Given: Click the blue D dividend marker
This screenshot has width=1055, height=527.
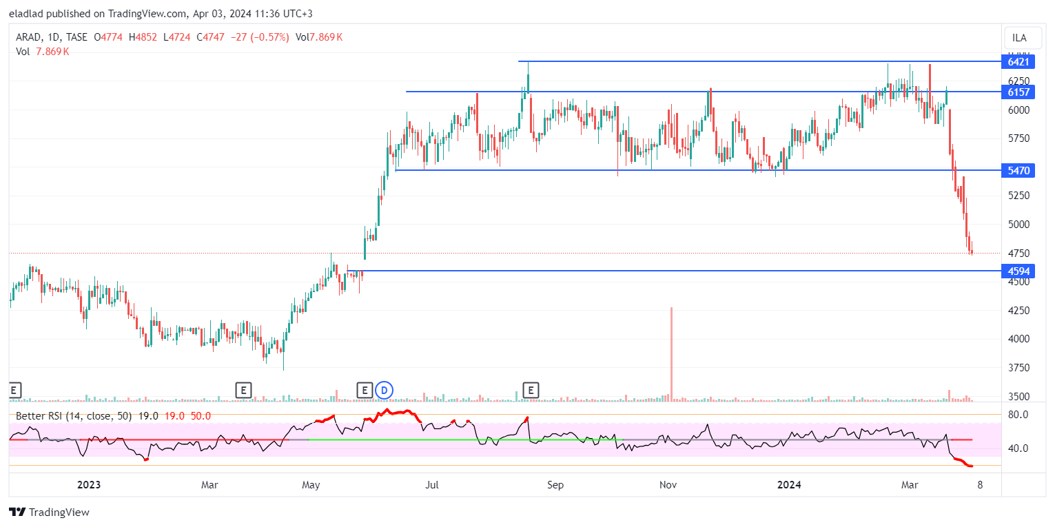Looking at the screenshot, I should (x=385, y=391).
